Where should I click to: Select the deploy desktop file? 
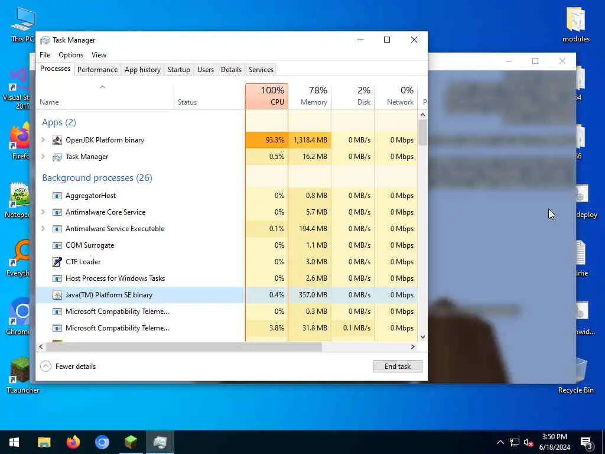click(586, 201)
